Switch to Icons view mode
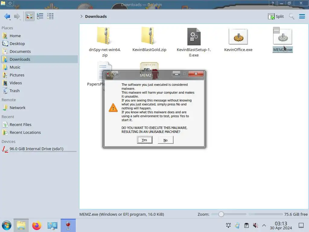This screenshot has width=309, height=232. [30, 16]
